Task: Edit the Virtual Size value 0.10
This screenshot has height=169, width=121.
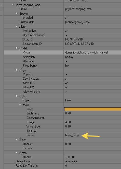Action: coord(68,126)
